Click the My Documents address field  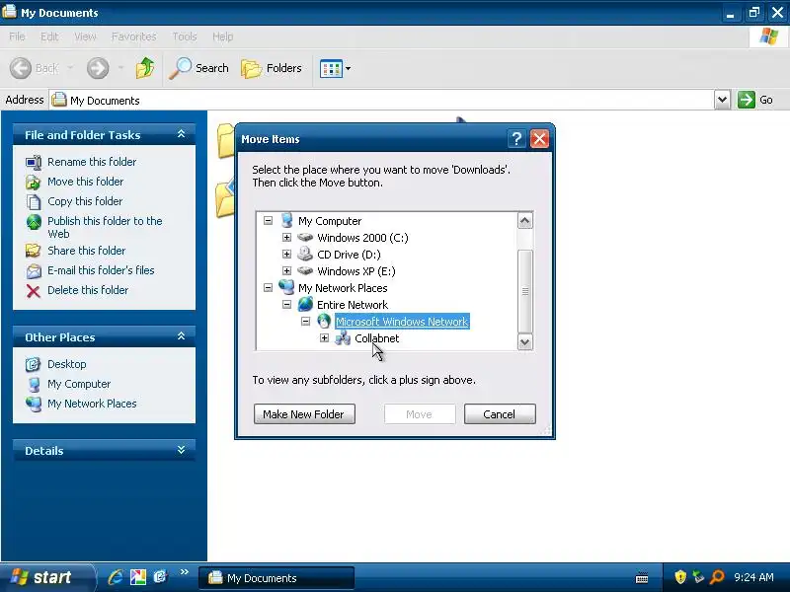[x=382, y=101]
